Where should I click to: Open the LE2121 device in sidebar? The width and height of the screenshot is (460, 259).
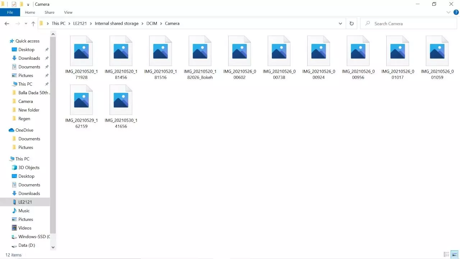(25, 202)
